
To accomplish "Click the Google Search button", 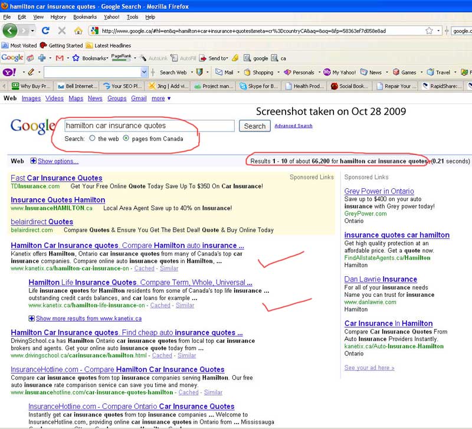I will (254, 126).
